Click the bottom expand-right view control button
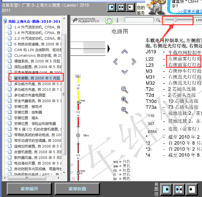 coord(166,189)
